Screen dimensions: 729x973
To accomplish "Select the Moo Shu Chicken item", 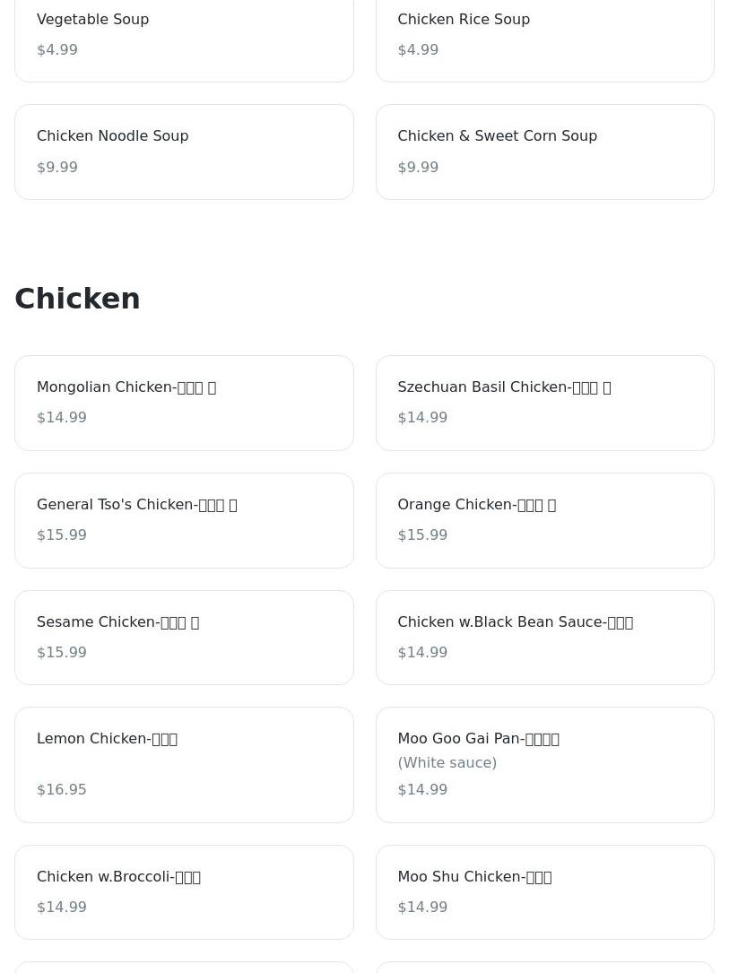I will (x=545, y=892).
